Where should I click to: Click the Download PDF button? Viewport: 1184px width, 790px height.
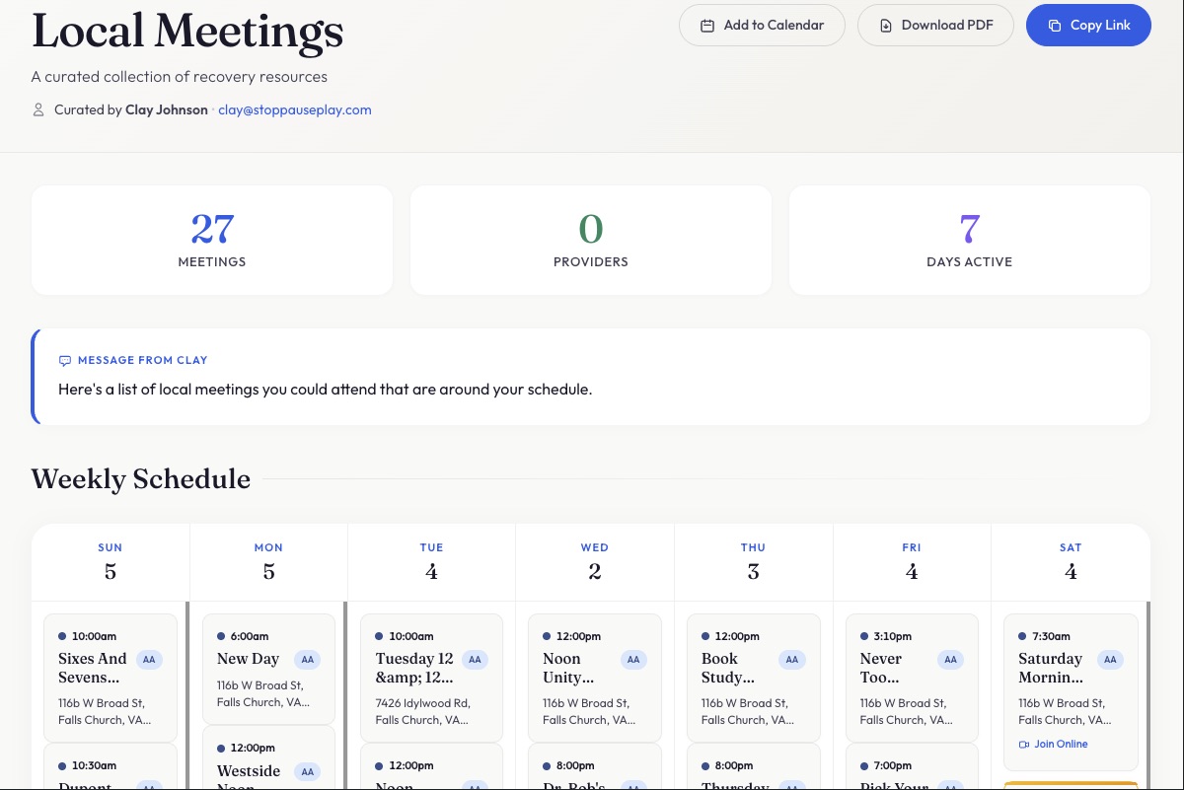tap(935, 25)
